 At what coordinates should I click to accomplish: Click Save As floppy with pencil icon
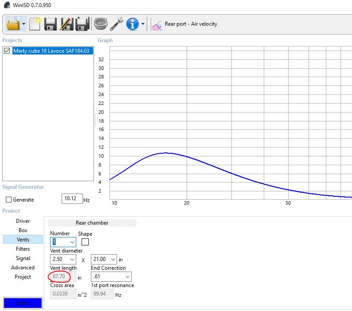coord(66,24)
